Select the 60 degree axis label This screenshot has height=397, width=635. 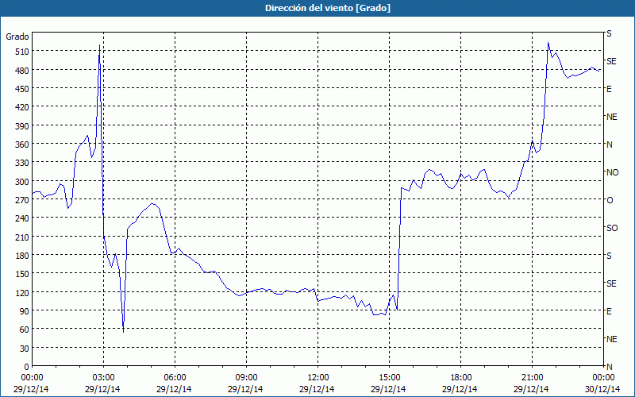pyautogui.click(x=25, y=330)
